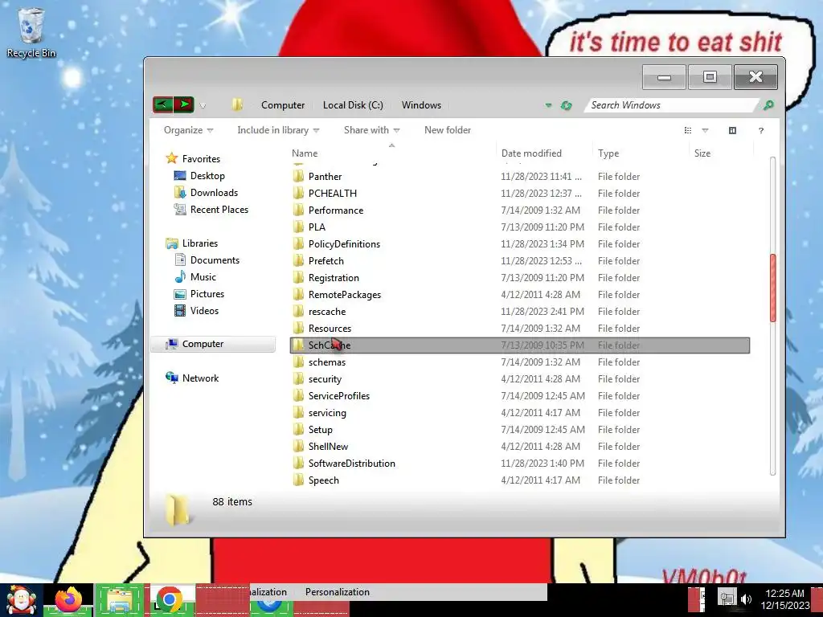Select the PCHEALTH folder icon
The height and width of the screenshot is (617, 823).
[298, 193]
